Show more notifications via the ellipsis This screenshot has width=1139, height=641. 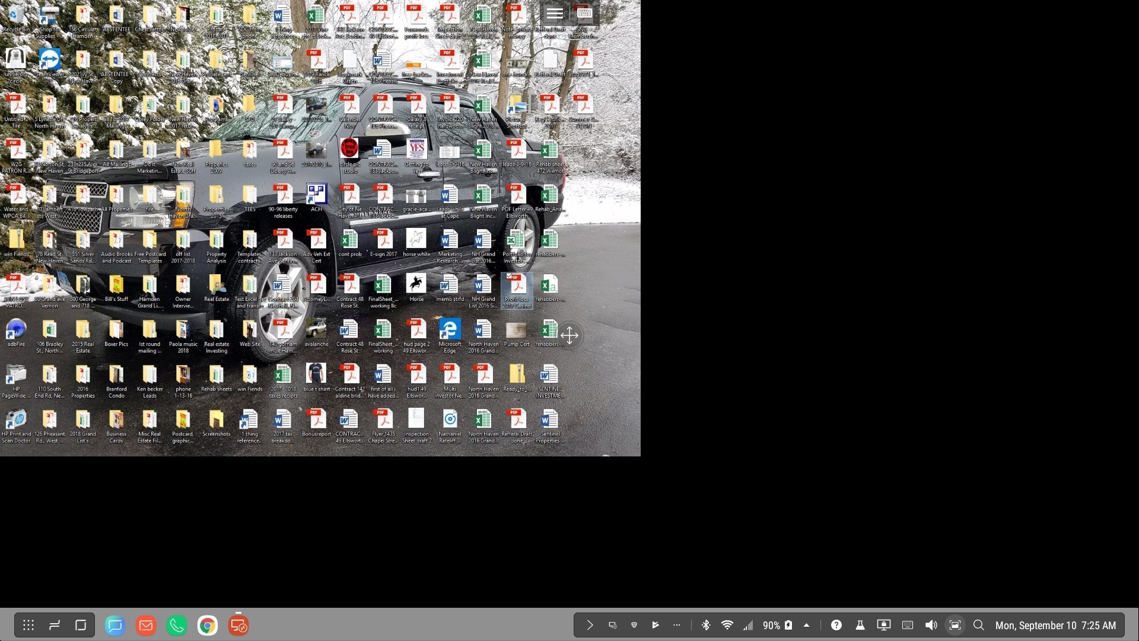(x=677, y=625)
